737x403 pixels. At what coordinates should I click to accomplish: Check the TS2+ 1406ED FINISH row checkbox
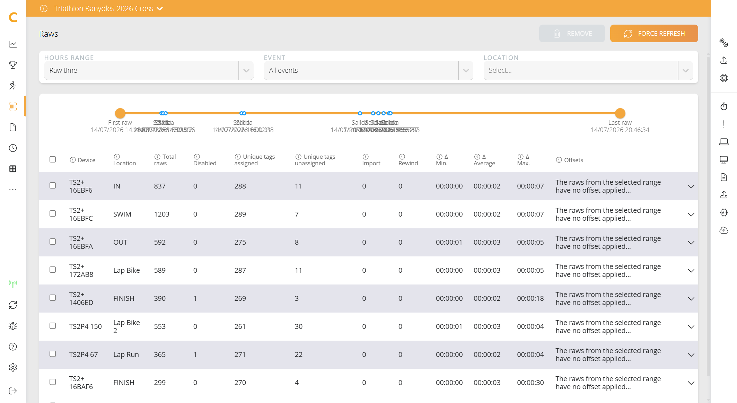pyautogui.click(x=53, y=298)
